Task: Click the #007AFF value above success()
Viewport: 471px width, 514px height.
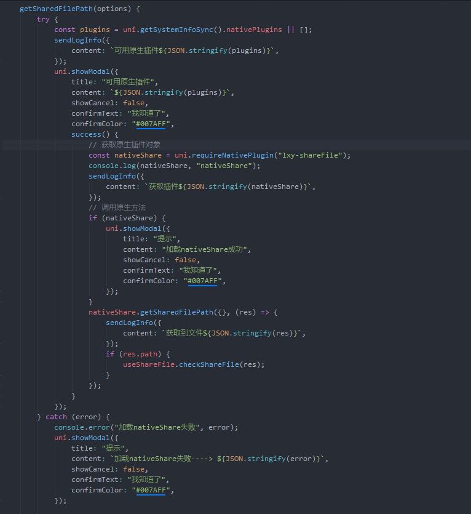Action: tap(151, 124)
